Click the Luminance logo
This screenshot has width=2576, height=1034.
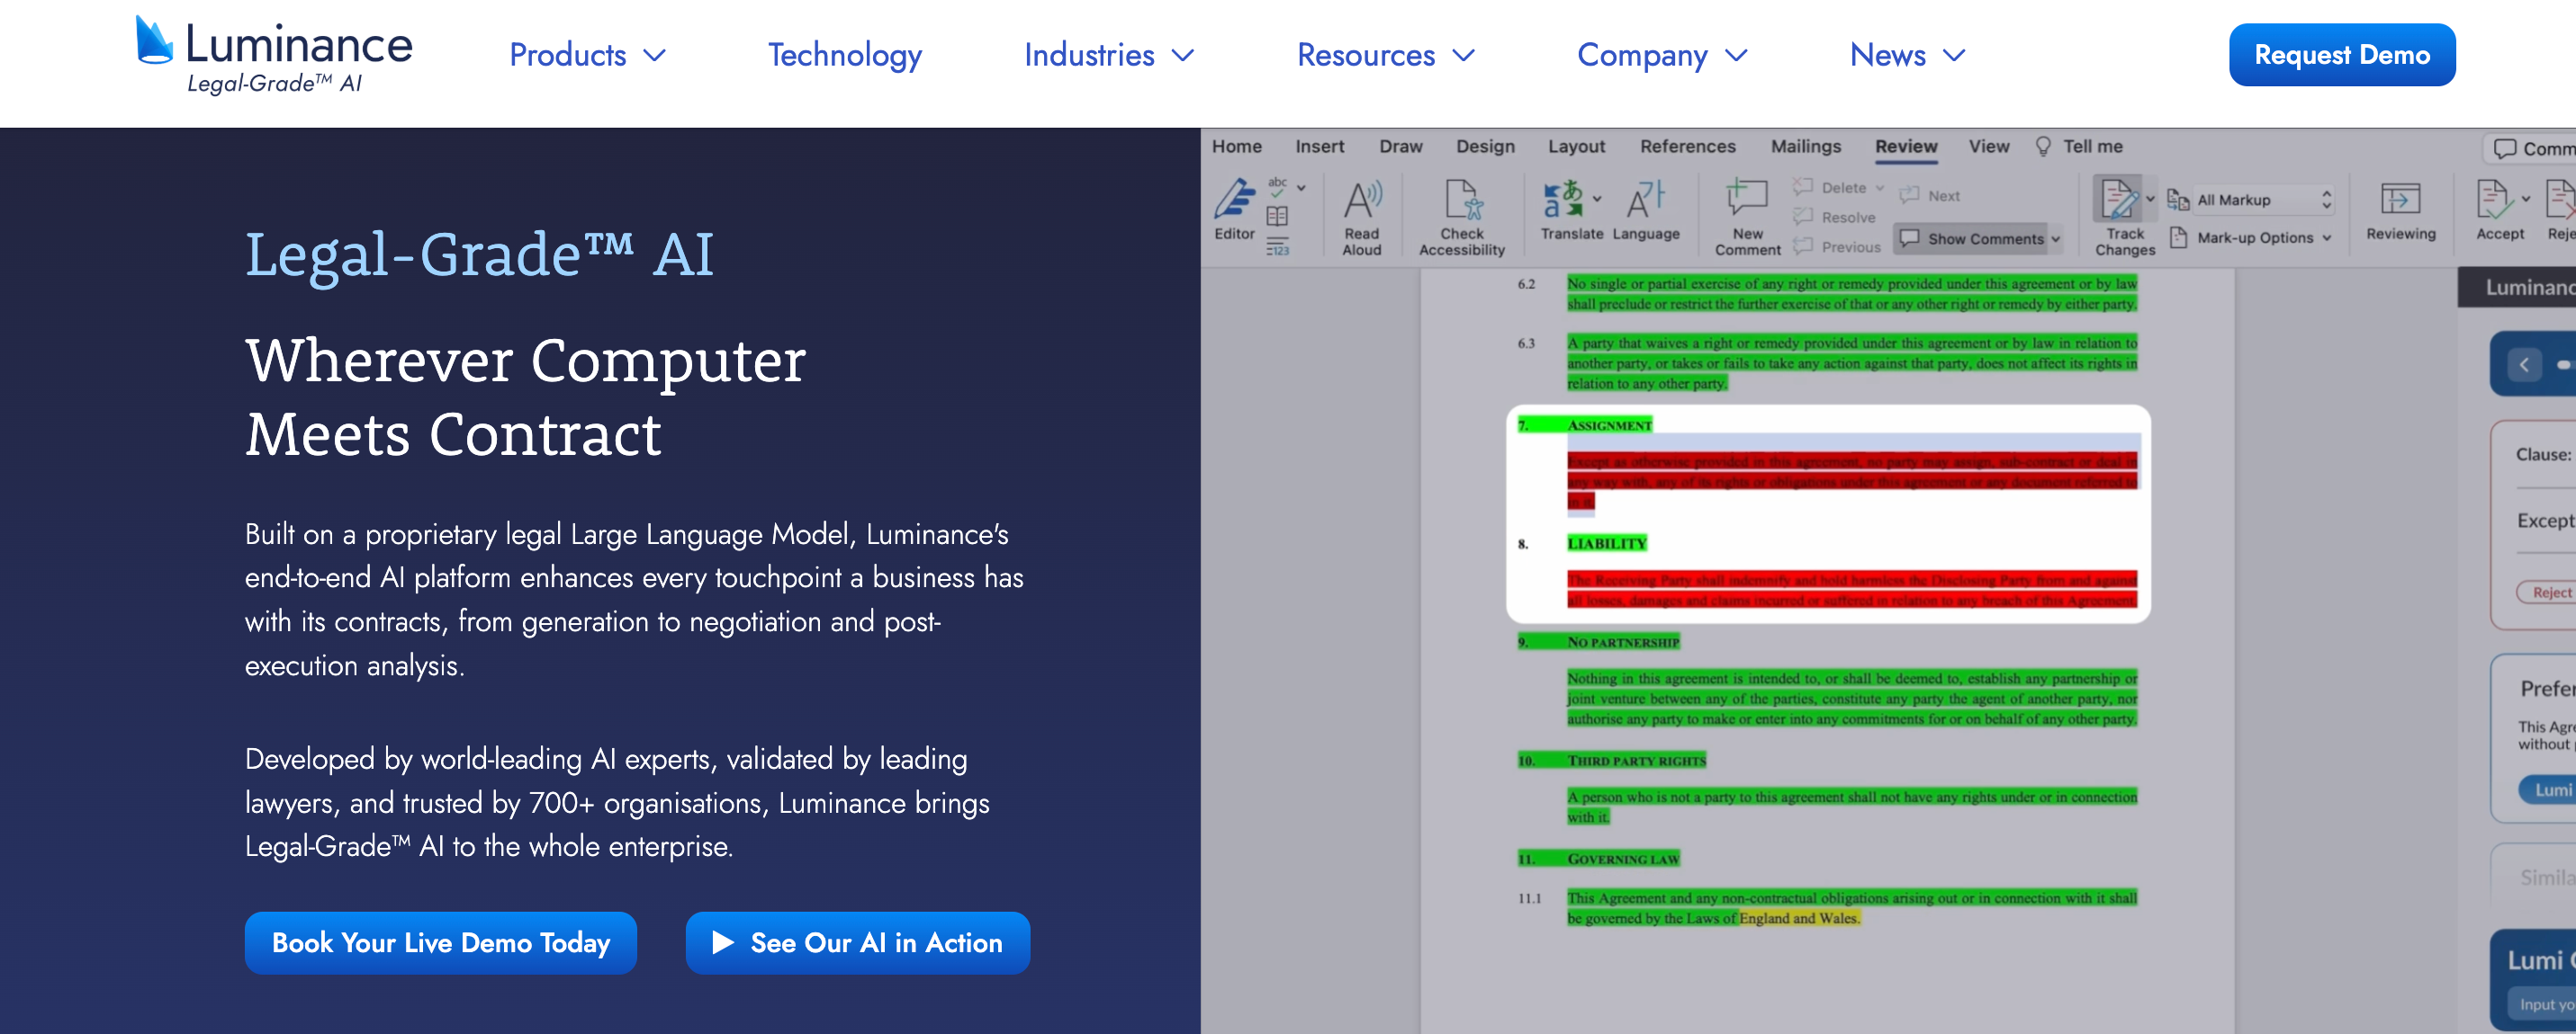tap(273, 55)
